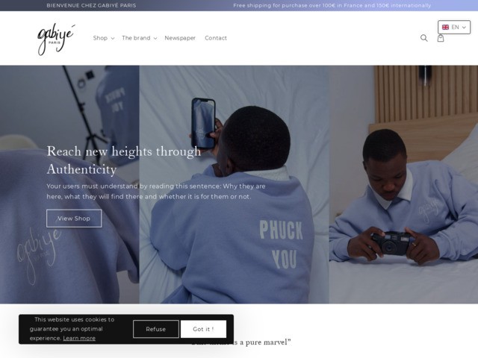
Task: Click the UK flag icon
Action: 445,27
